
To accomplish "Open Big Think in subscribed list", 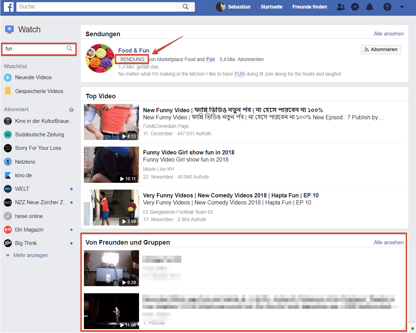I will point(26,243).
